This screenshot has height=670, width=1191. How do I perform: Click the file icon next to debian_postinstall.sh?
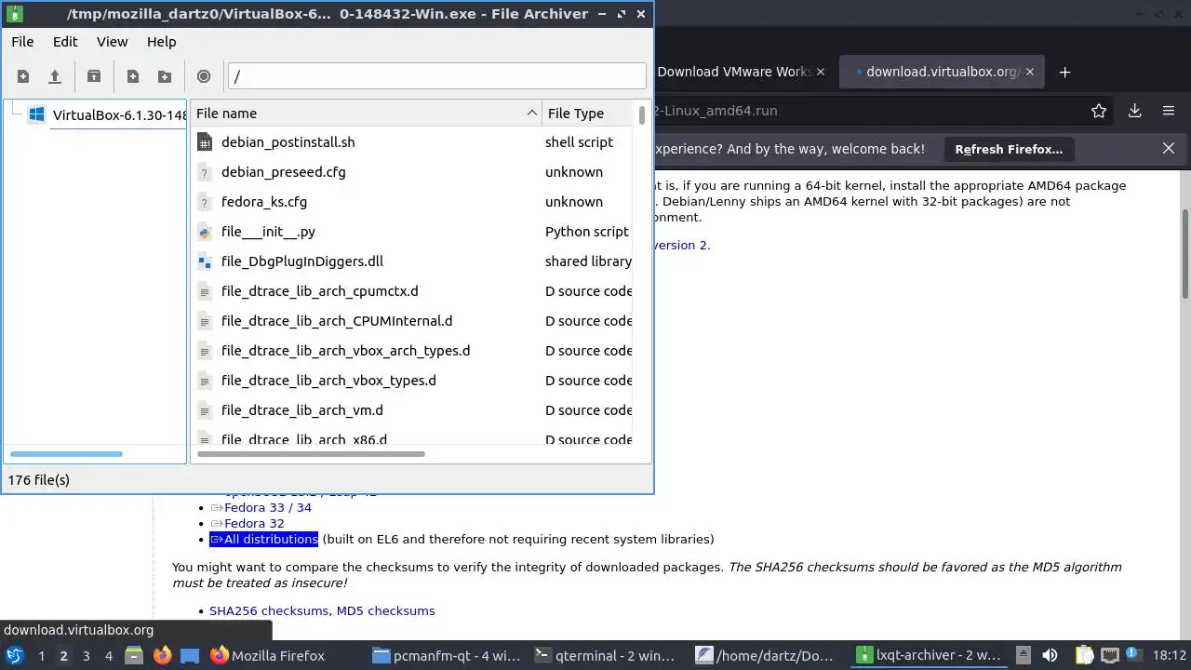click(205, 142)
